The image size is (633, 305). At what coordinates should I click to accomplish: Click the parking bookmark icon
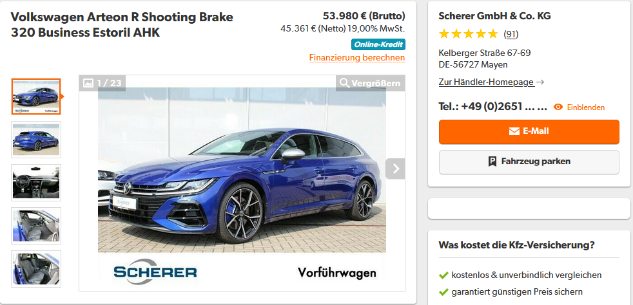tap(492, 162)
